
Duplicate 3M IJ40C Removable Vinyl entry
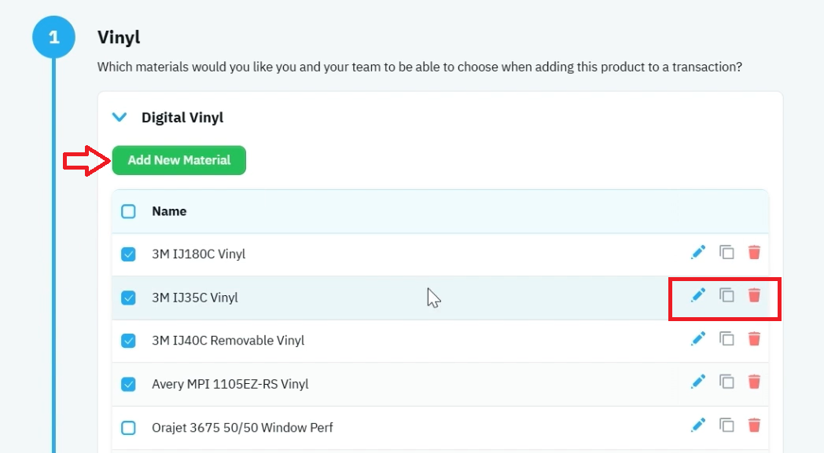727,338
